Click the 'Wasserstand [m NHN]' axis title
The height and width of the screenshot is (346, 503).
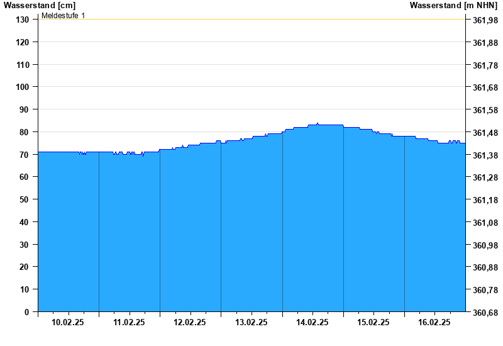pyautogui.click(x=453, y=5)
